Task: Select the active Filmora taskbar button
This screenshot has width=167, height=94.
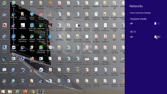Action: click(x=40, y=92)
